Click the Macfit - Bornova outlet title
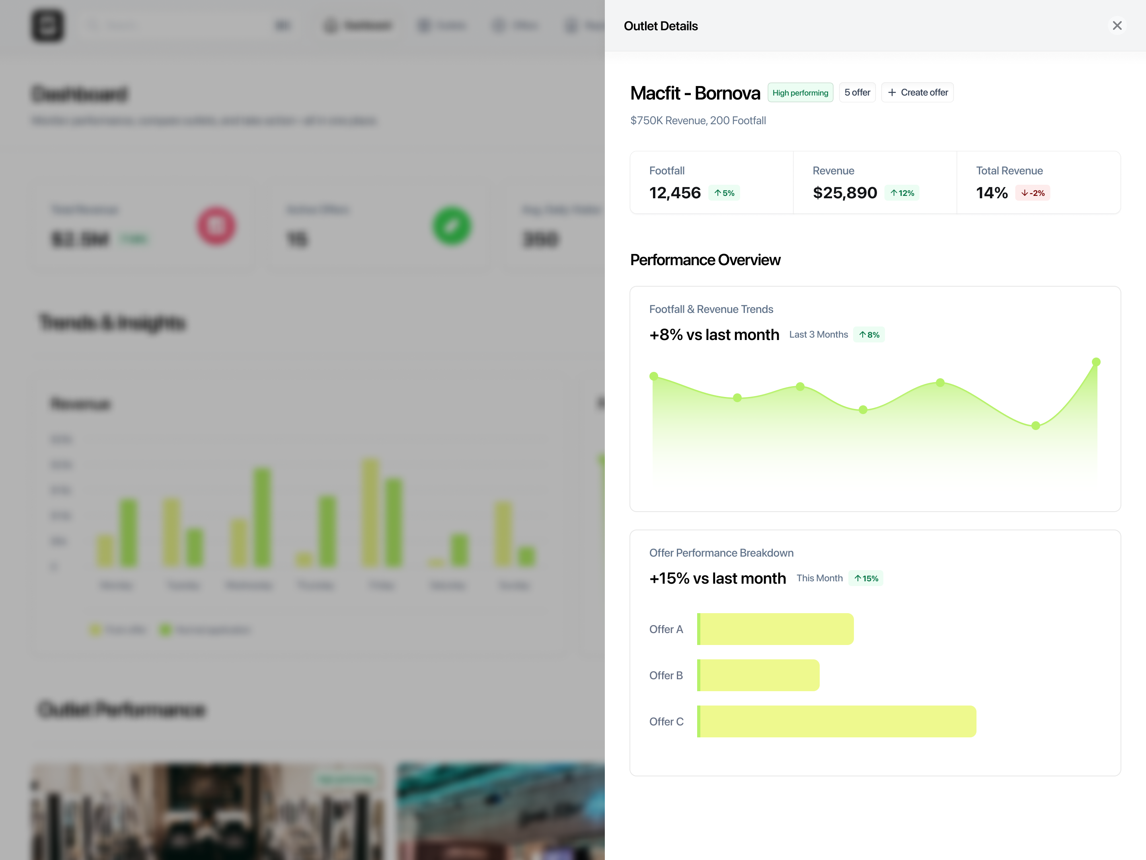1146x860 pixels. pyautogui.click(x=695, y=93)
